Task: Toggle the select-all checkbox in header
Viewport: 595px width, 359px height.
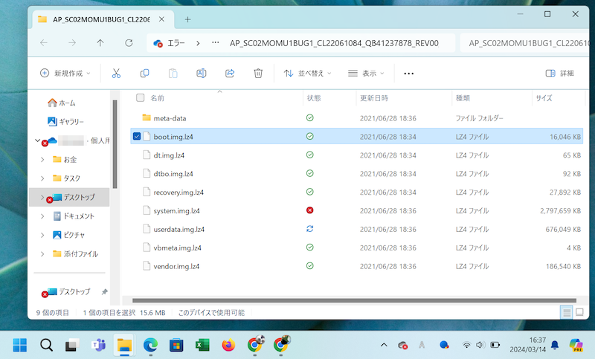Action: click(x=140, y=98)
